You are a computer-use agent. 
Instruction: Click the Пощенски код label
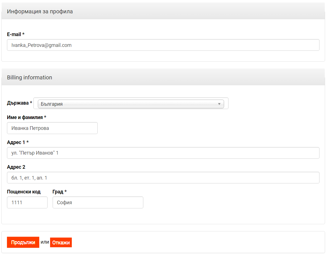(x=24, y=192)
